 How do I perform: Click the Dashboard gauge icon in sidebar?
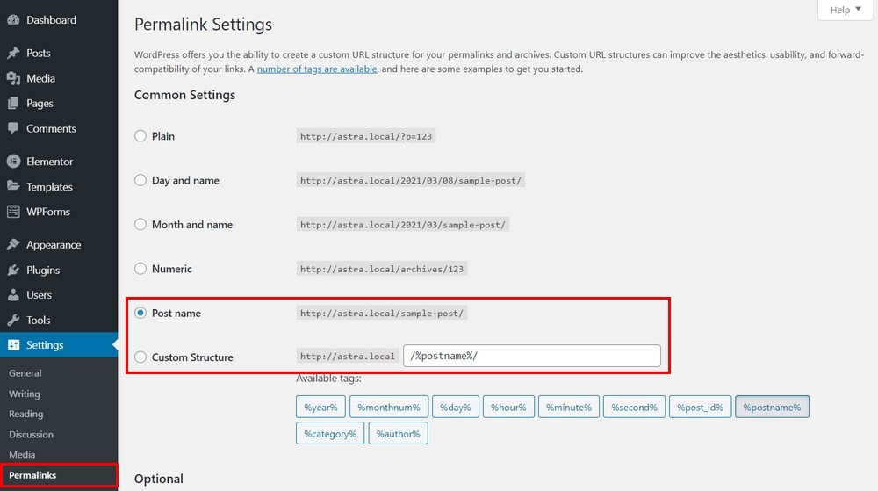[13, 20]
